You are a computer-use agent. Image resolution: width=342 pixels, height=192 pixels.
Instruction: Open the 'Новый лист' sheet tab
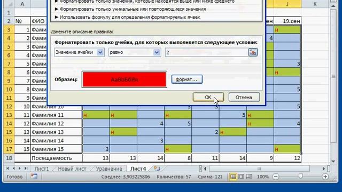coord(72,169)
